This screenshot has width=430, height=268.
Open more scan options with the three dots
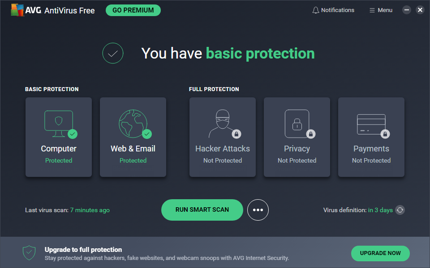258,210
